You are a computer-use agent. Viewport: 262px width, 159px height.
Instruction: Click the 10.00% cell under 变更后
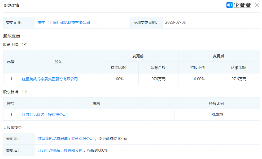[x=198, y=79]
